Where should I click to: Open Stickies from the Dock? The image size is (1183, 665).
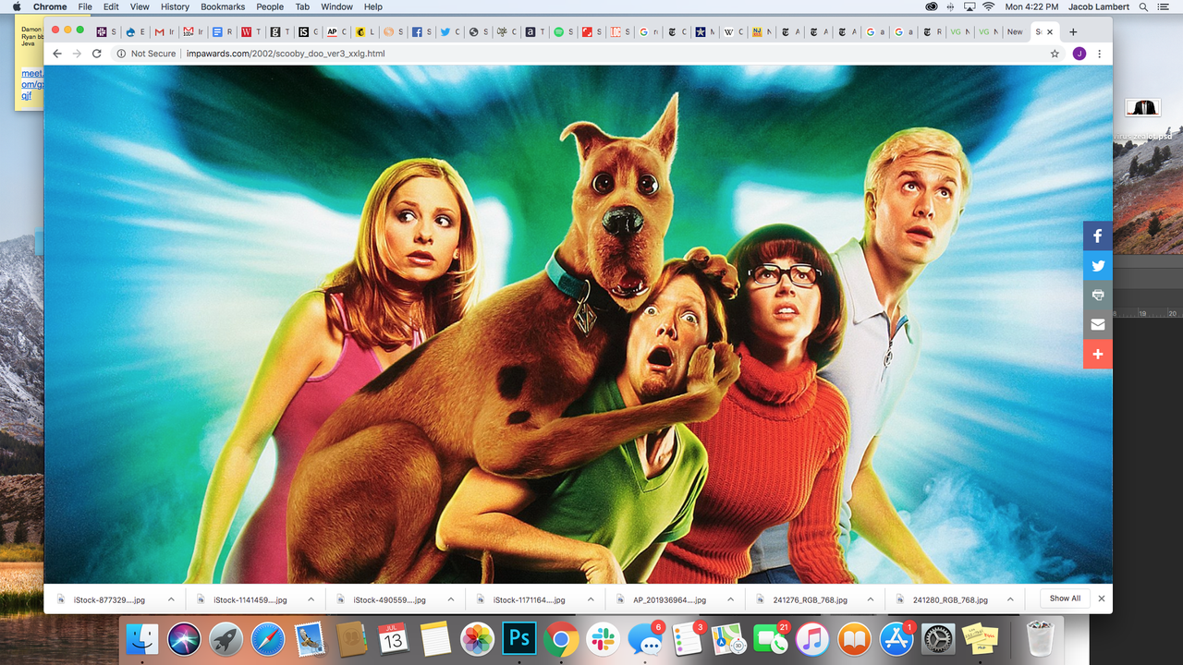[981, 638]
